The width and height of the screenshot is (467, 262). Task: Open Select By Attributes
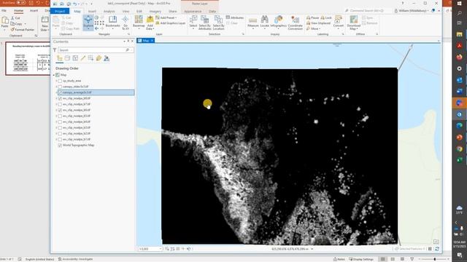coord(204,23)
